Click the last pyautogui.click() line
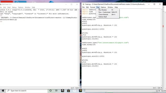 [x=90, y=66]
